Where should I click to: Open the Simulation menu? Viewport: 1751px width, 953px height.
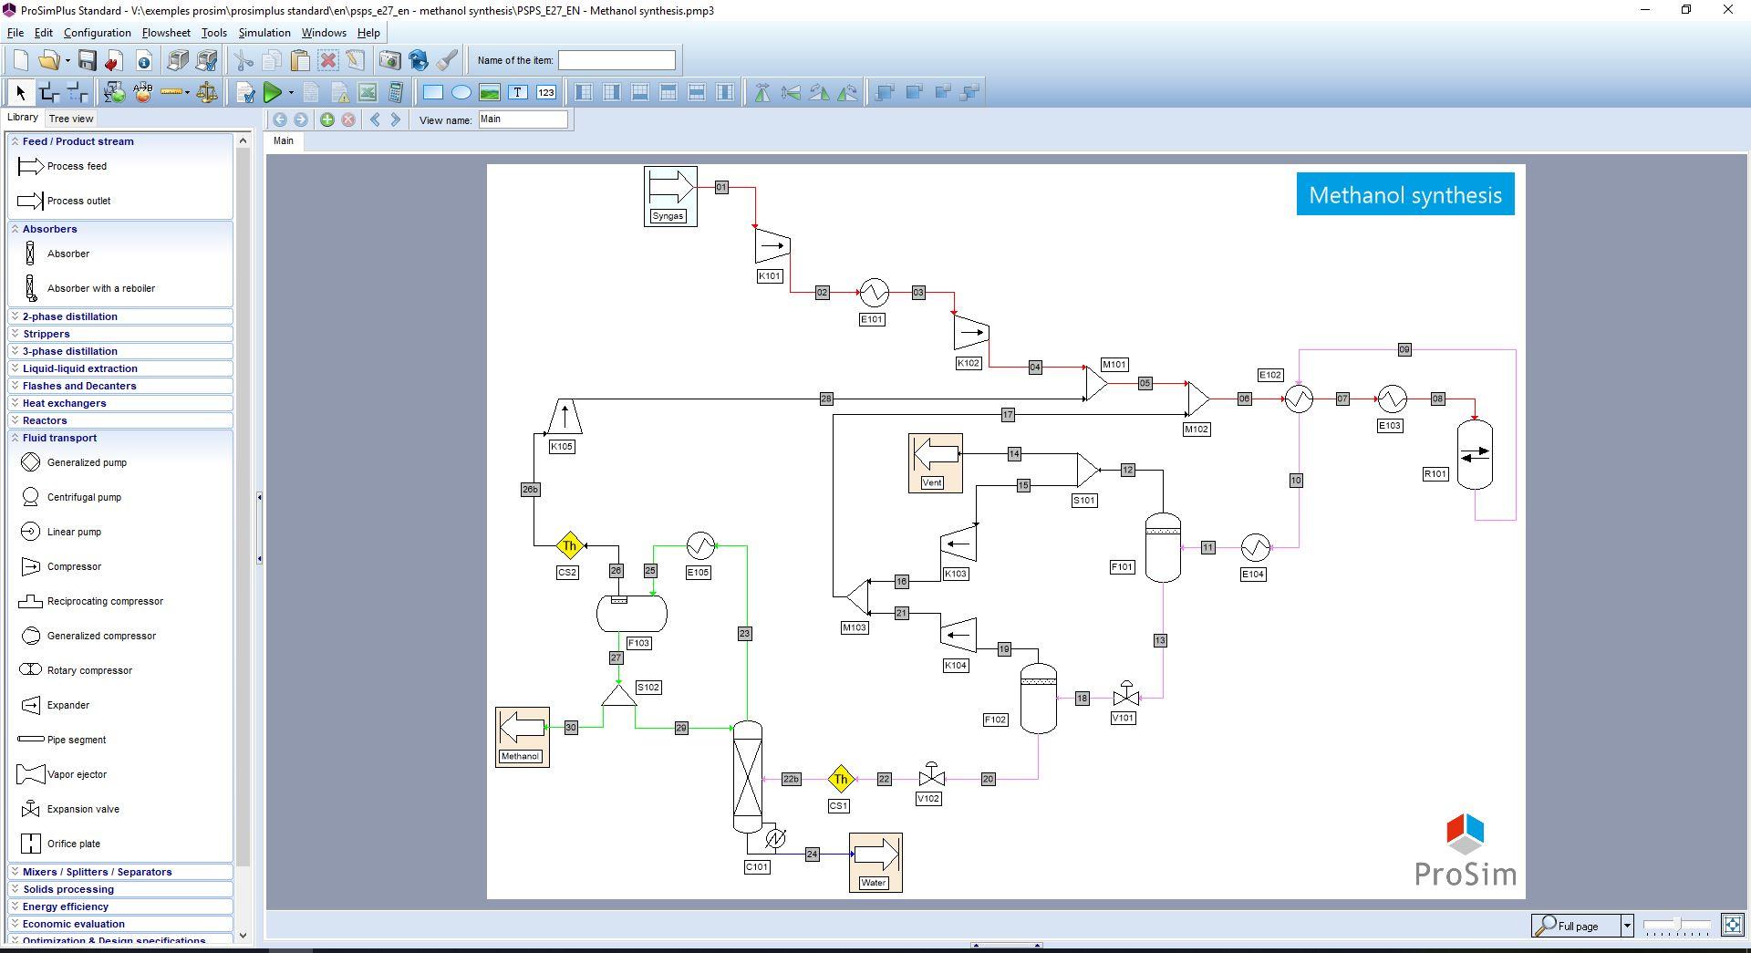(264, 33)
